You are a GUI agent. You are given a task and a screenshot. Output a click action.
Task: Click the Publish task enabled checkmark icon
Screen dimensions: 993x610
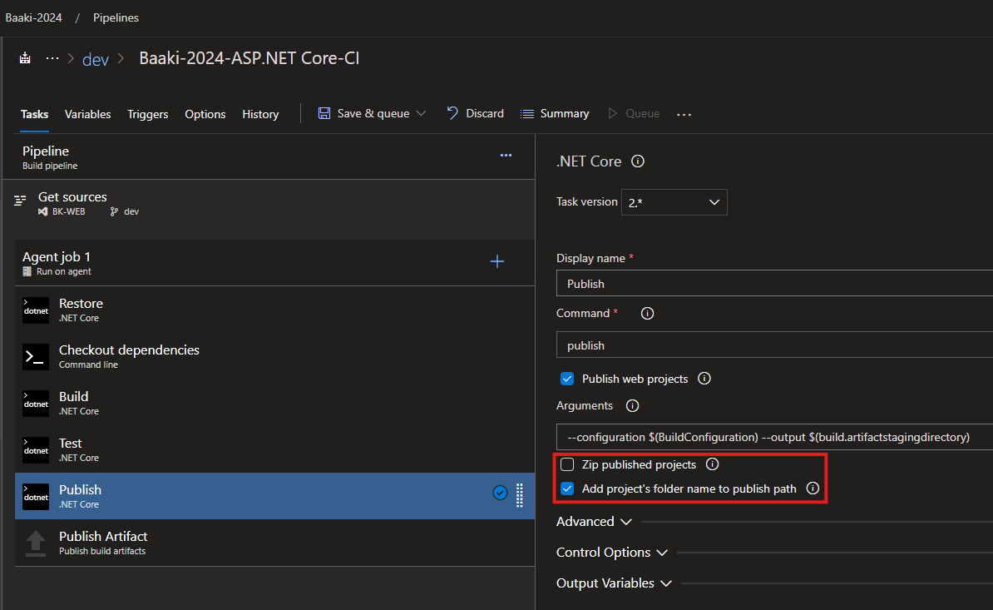tap(501, 493)
